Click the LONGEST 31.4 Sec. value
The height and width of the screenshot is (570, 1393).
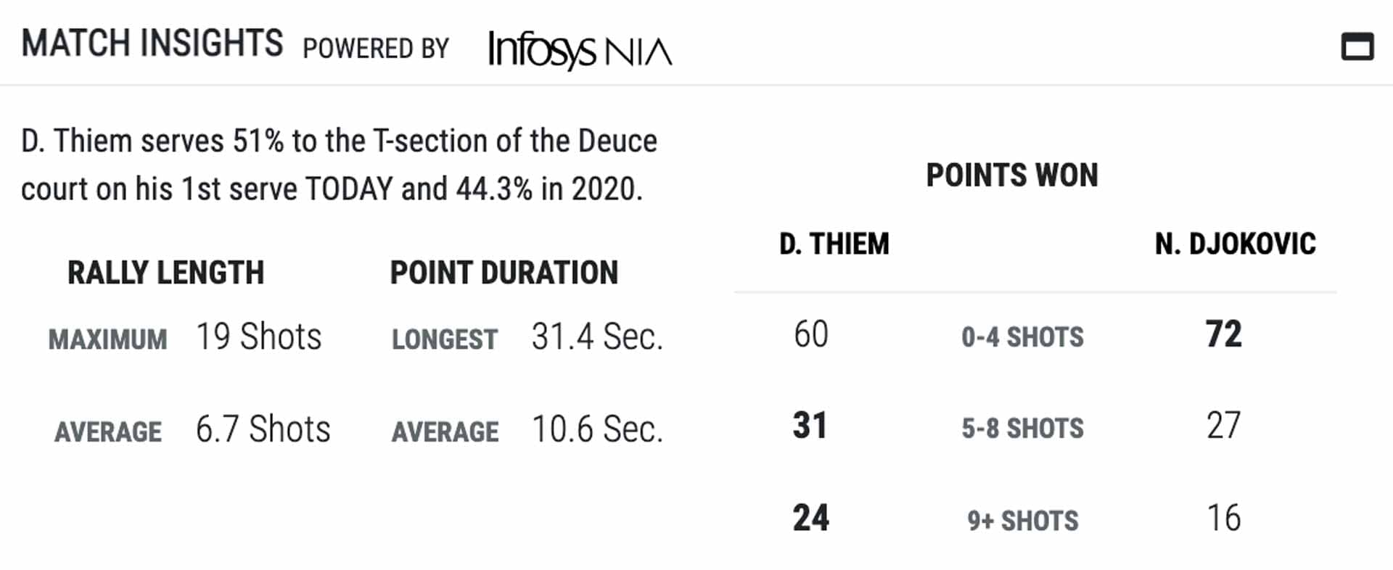(597, 336)
